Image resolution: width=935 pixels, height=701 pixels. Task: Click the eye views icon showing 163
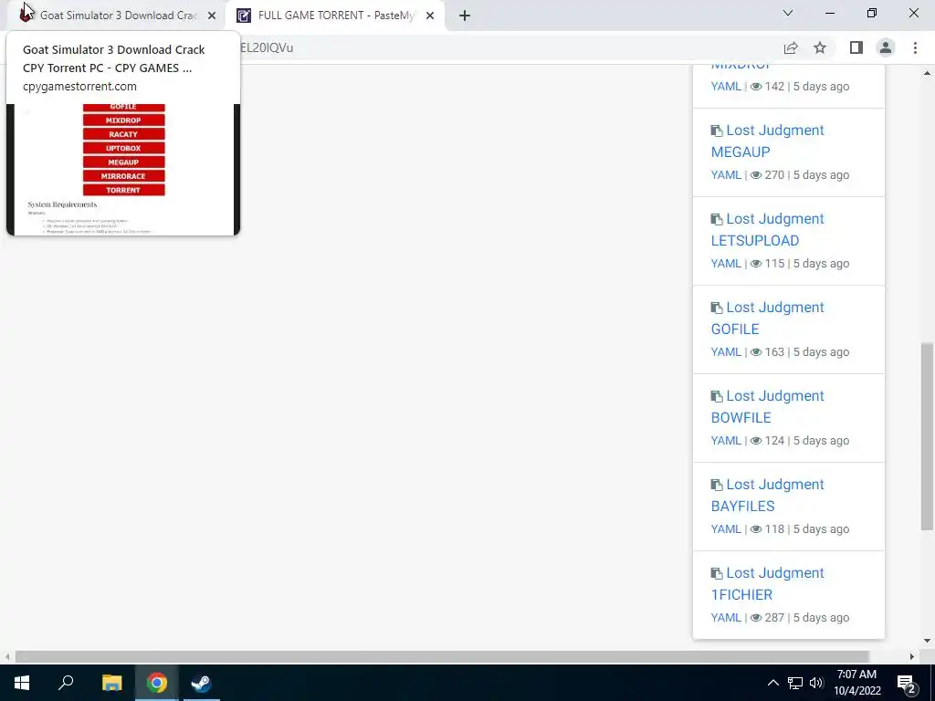(x=756, y=352)
